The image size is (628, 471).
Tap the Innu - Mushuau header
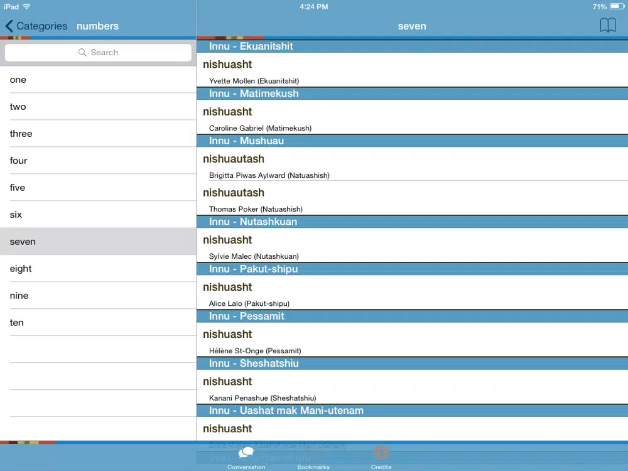412,141
